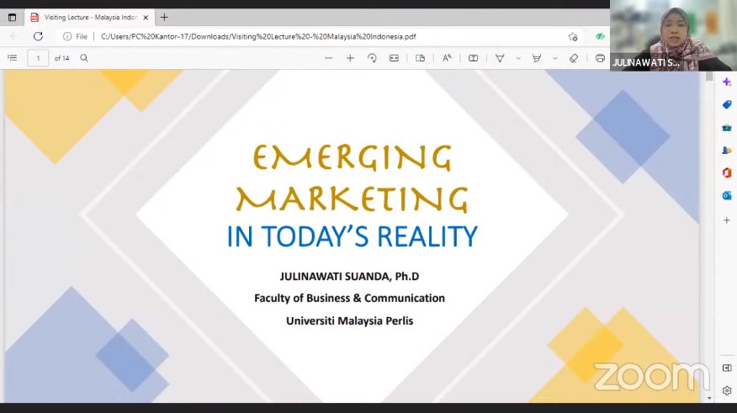The width and height of the screenshot is (737, 413).
Task: Print the PDF document
Action: pyautogui.click(x=600, y=58)
